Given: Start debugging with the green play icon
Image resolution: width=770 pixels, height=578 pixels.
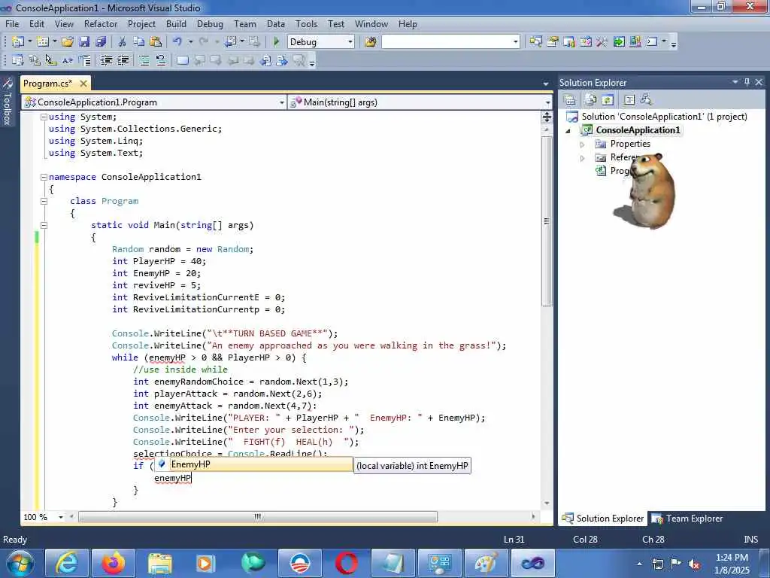Looking at the screenshot, I should pyautogui.click(x=276, y=42).
